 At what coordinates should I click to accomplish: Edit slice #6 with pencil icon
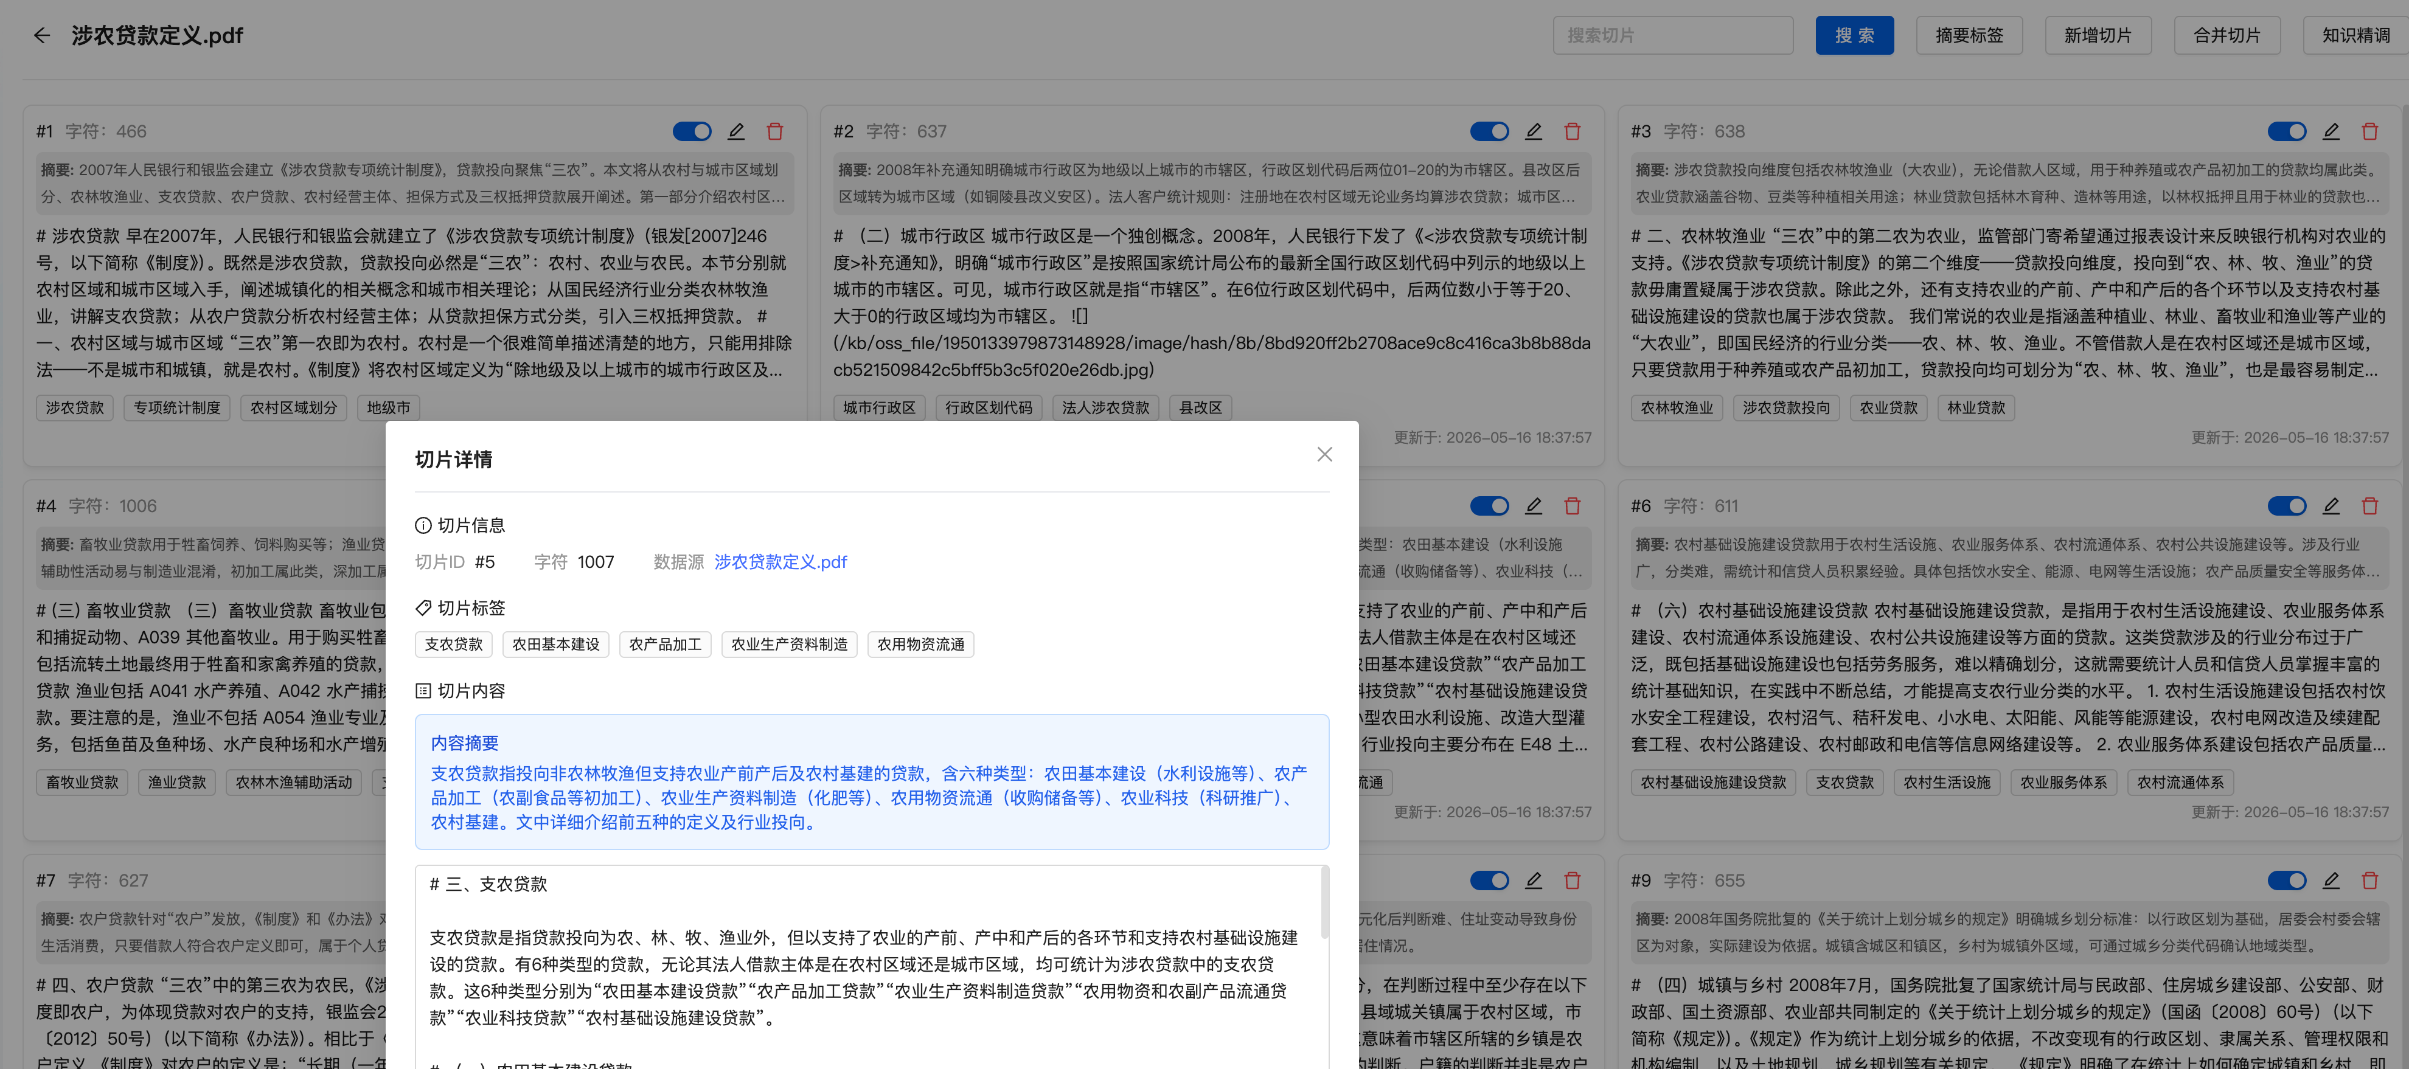click(x=2331, y=507)
